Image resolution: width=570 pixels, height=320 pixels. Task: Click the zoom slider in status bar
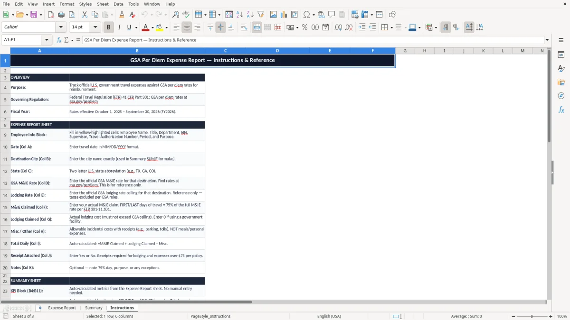pyautogui.click(x=531, y=316)
